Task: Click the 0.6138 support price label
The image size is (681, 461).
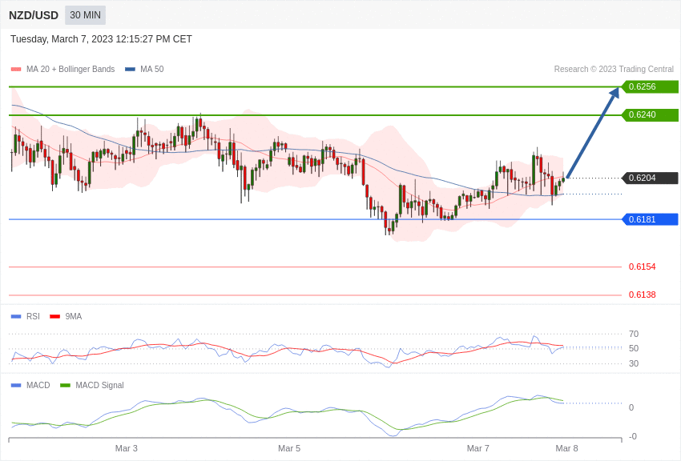Action: click(643, 295)
